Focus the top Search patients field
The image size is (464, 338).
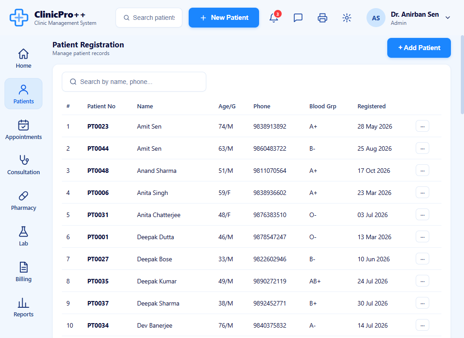(x=149, y=18)
